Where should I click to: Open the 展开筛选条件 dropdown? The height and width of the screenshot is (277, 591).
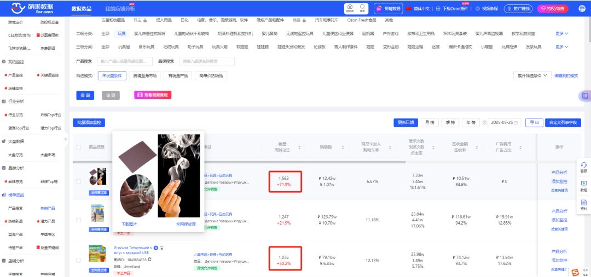click(532, 75)
